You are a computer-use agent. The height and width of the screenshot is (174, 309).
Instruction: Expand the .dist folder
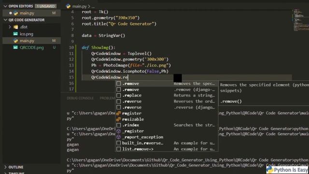(10, 27)
